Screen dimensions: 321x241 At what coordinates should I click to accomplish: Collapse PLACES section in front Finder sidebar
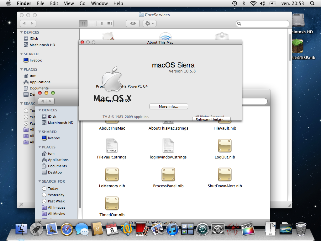click(40, 147)
